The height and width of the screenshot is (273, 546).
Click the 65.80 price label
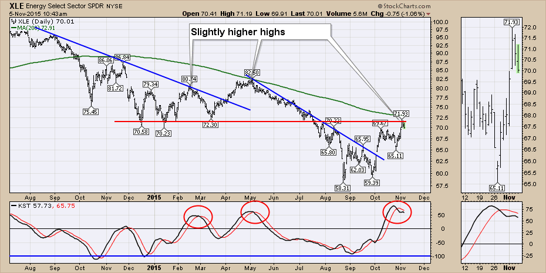point(328,152)
